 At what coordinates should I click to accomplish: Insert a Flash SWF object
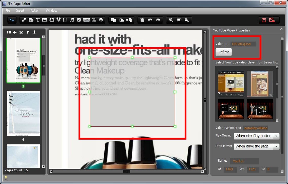79,20
